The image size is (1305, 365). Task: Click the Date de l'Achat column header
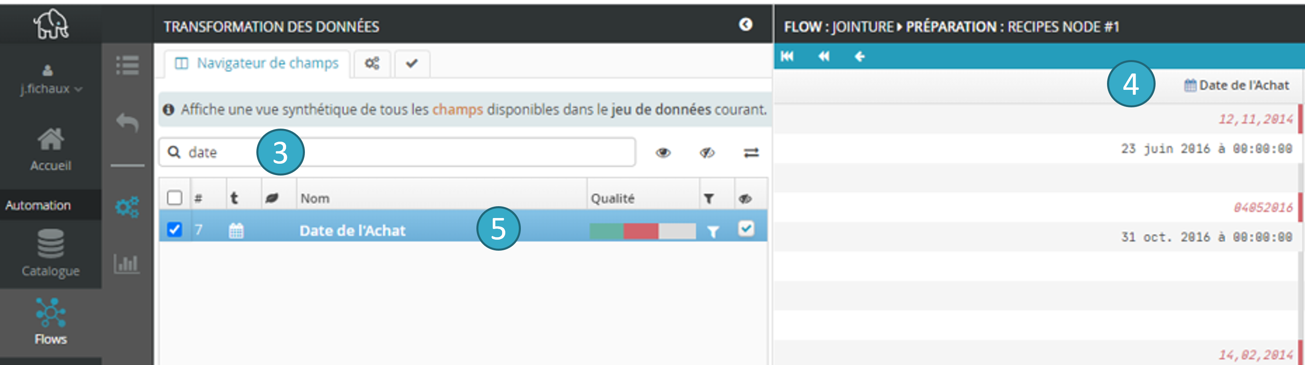pyautogui.click(x=1236, y=85)
